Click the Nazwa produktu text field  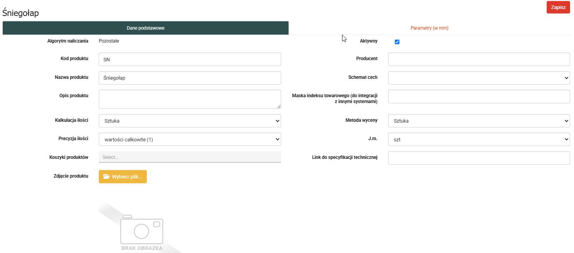click(x=190, y=78)
